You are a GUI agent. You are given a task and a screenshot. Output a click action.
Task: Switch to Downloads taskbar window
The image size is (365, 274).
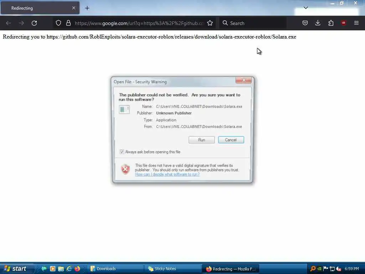(x=115, y=269)
